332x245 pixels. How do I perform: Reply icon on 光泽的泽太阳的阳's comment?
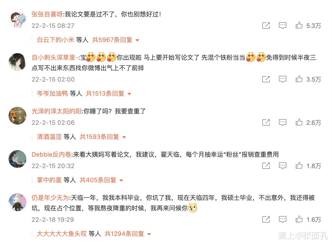(x=282, y=123)
